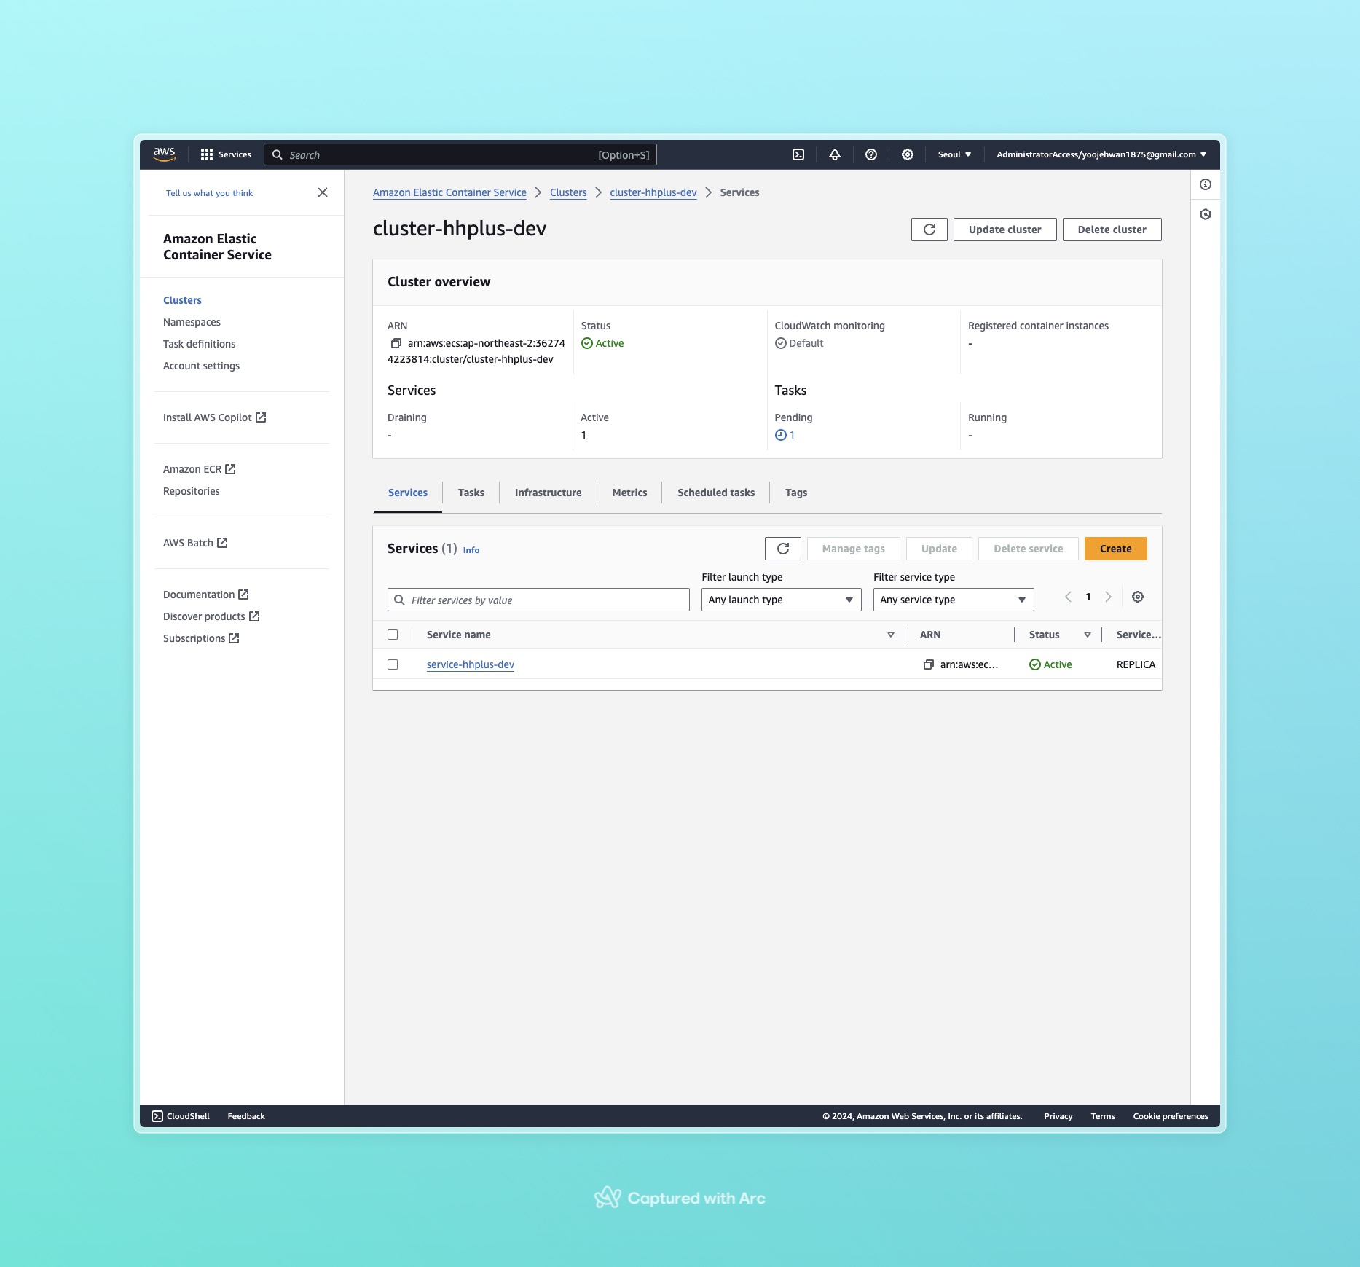Open Terms link in the footer
The width and height of the screenshot is (1360, 1267).
pos(1103,1116)
